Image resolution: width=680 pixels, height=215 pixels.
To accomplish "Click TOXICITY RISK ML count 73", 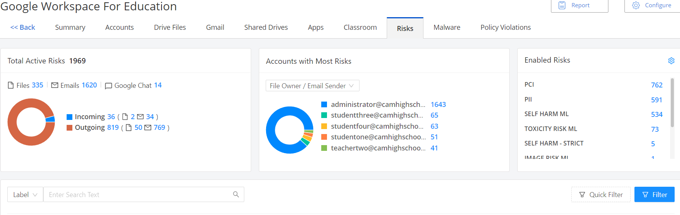I will pyautogui.click(x=655, y=129).
